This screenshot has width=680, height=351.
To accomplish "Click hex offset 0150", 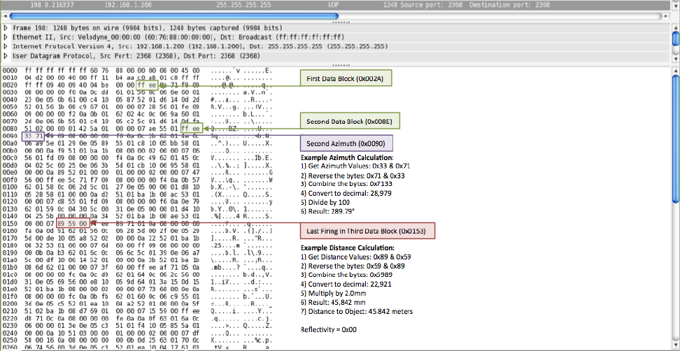I will pyautogui.click(x=9, y=223).
